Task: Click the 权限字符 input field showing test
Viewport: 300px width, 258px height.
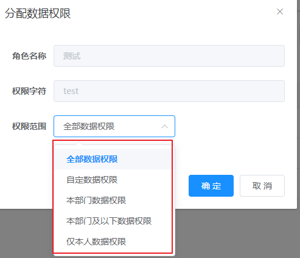Action: click(x=169, y=91)
